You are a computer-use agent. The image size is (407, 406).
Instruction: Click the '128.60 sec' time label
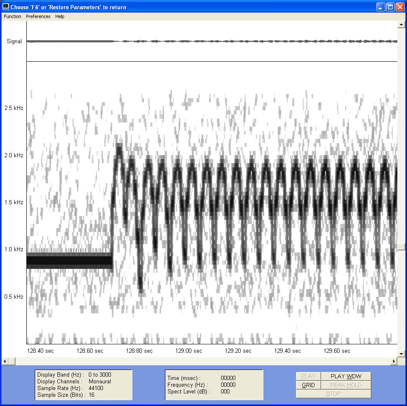[90, 351]
